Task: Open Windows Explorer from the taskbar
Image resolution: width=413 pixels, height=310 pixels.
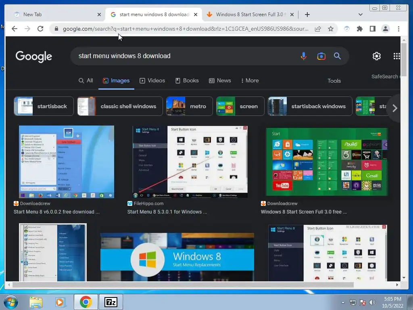Action: pos(36,302)
